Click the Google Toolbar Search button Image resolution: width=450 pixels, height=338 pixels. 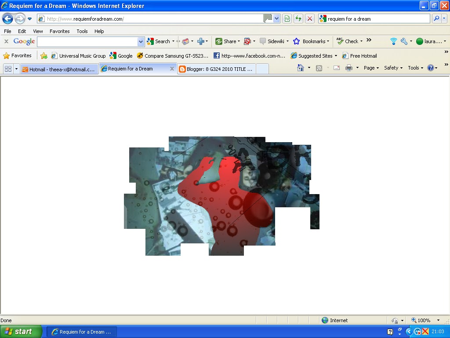click(x=159, y=41)
